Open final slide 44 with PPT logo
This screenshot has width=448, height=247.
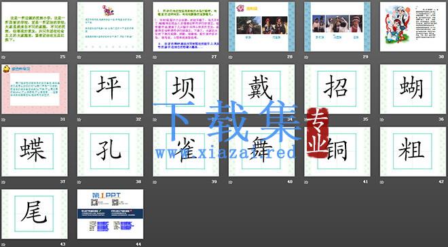110,214
